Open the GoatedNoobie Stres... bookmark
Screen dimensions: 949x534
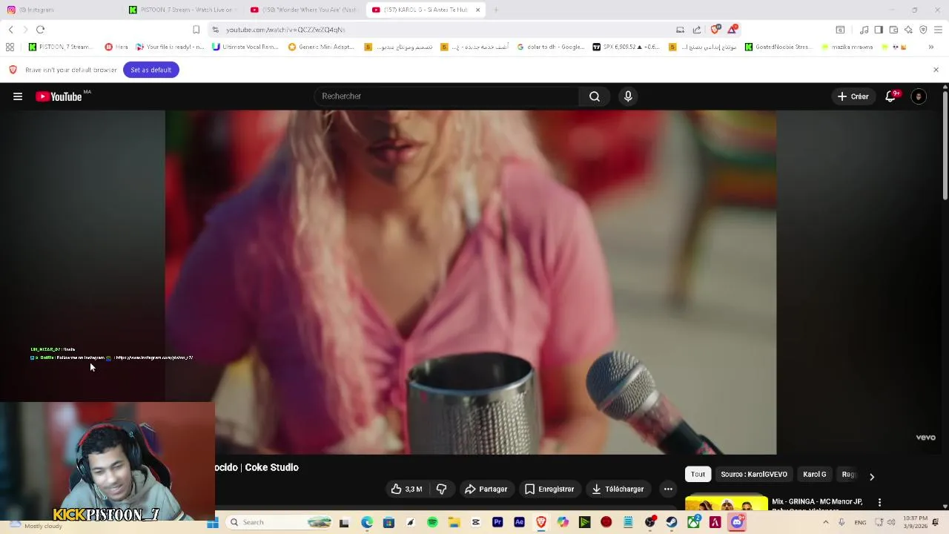pyautogui.click(x=778, y=47)
